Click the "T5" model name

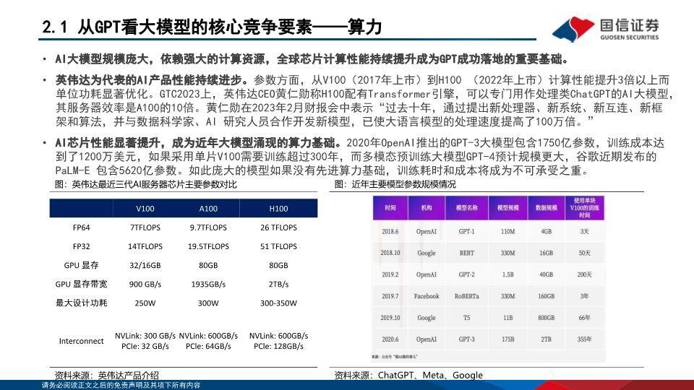pos(466,318)
